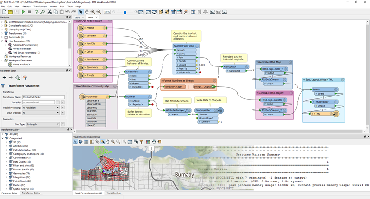Click the zoom level slider handle

(x=125, y=12)
